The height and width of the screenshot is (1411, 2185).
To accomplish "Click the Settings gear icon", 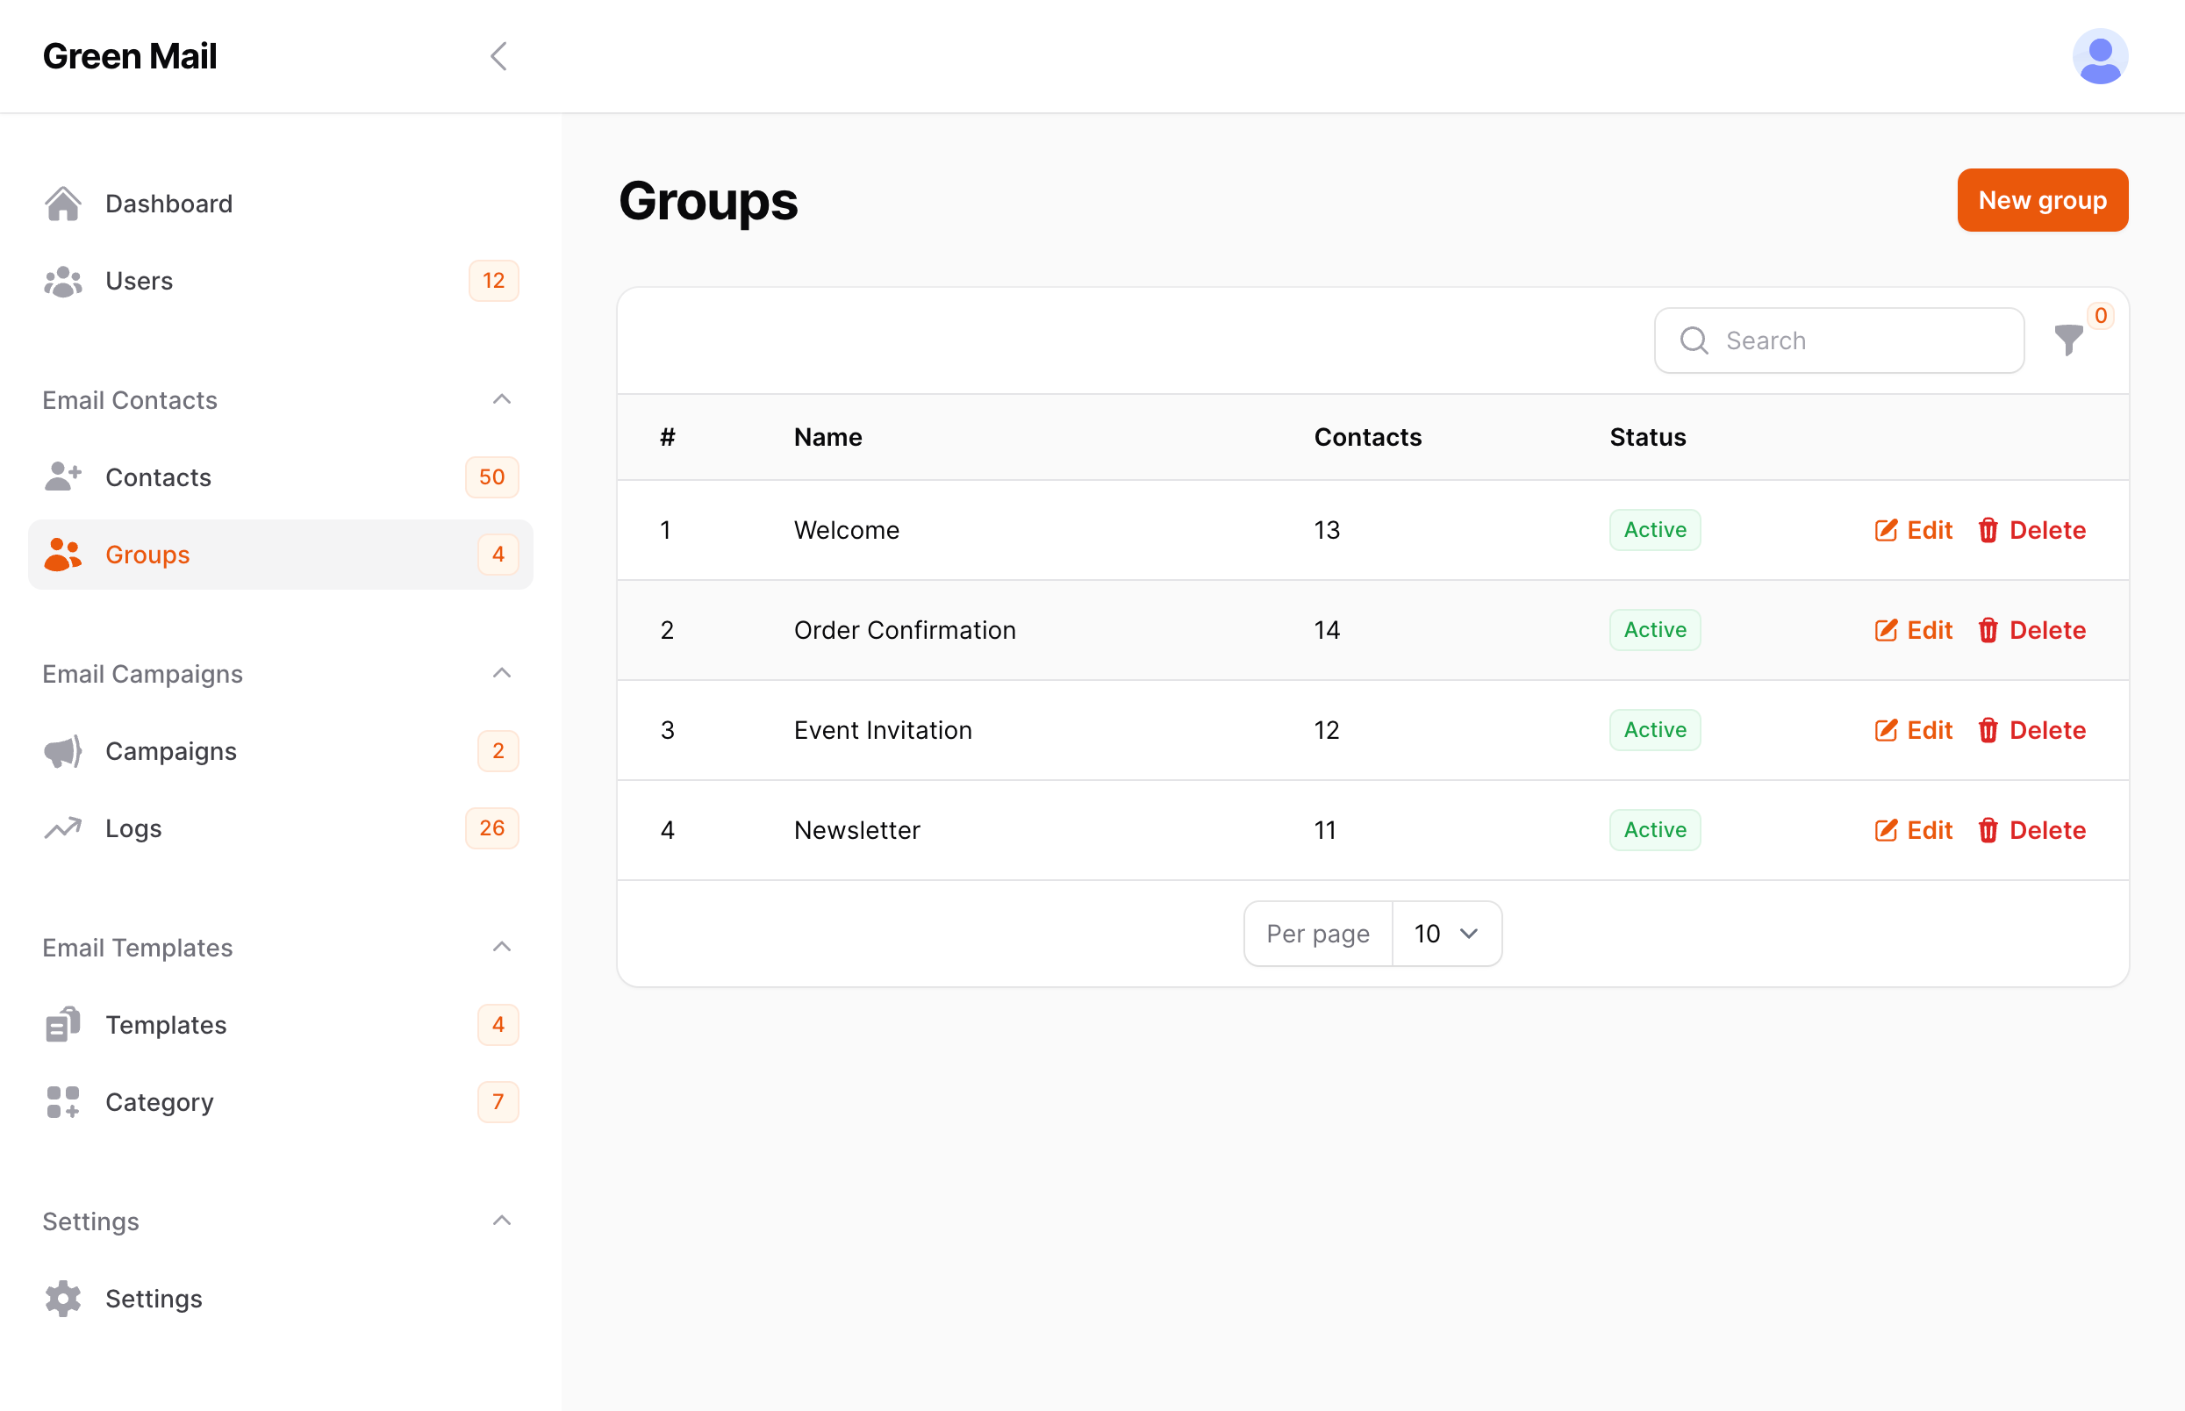I will click(62, 1299).
